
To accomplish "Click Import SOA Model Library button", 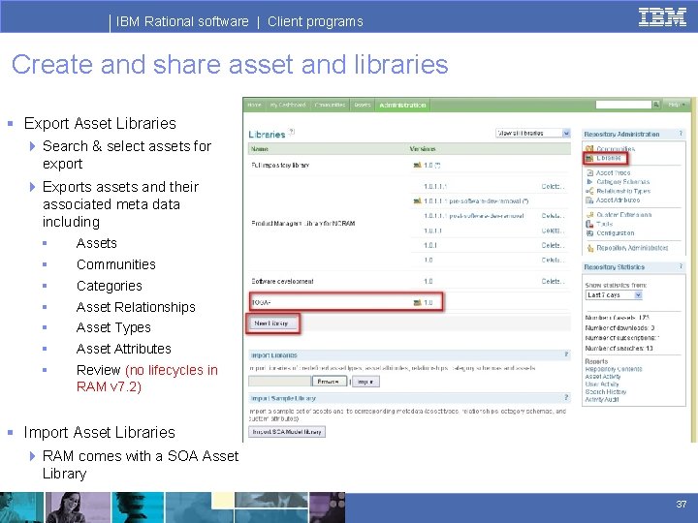I will (x=287, y=432).
